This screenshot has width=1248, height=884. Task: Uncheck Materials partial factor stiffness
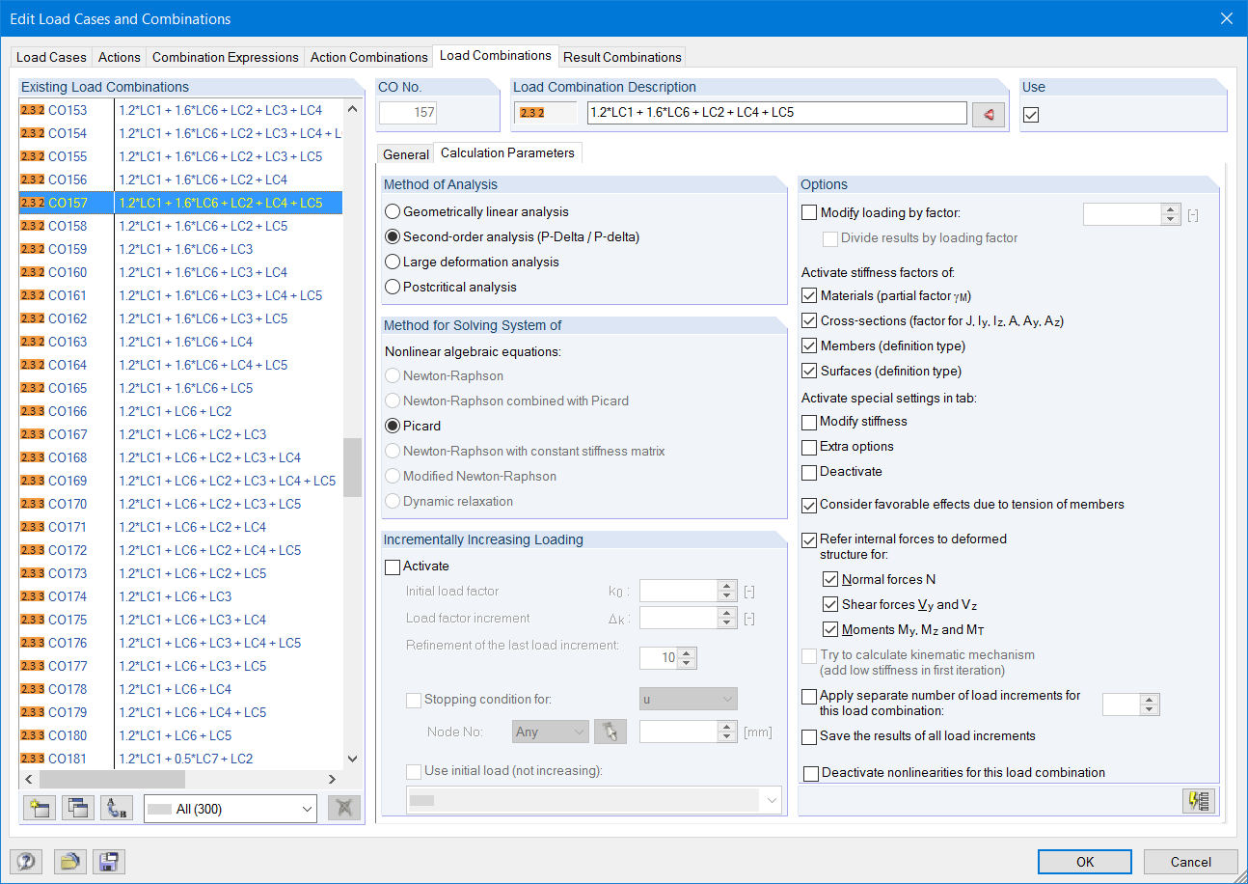coord(809,296)
